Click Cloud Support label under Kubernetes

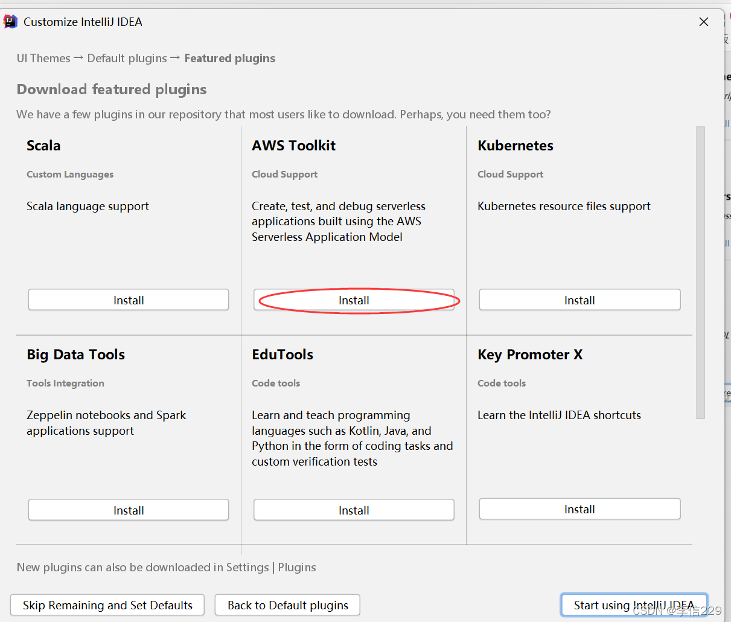click(x=510, y=174)
